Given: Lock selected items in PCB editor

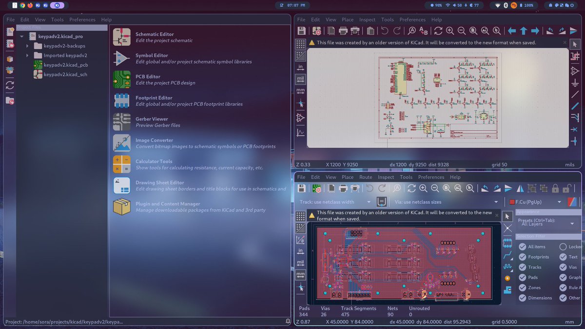Looking at the screenshot, I should 555,188.
